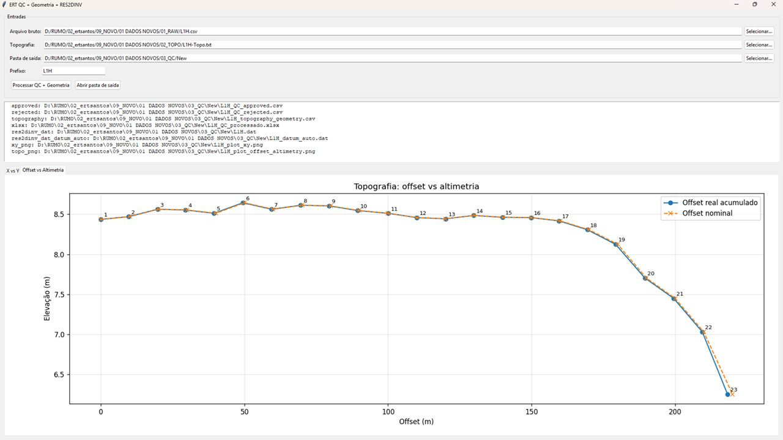Click data point labeled 23 on chart

tap(728, 394)
